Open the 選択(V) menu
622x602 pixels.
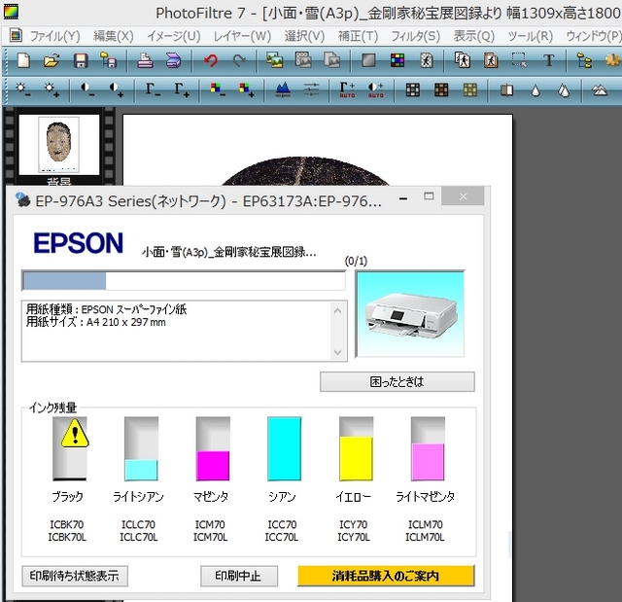pos(304,36)
